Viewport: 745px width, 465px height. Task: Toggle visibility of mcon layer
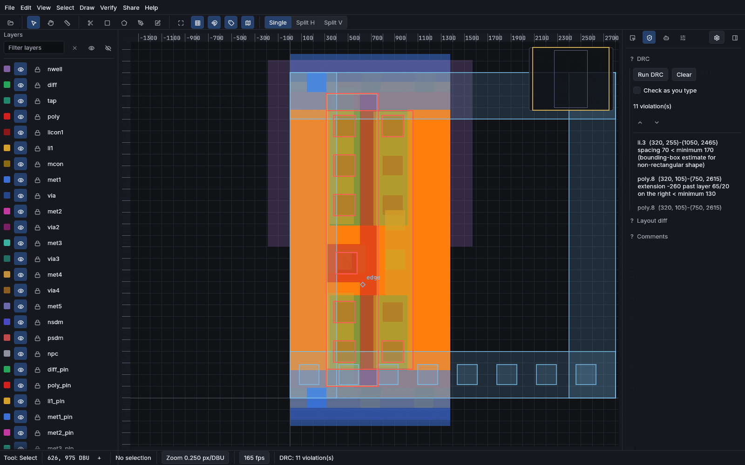(20, 164)
